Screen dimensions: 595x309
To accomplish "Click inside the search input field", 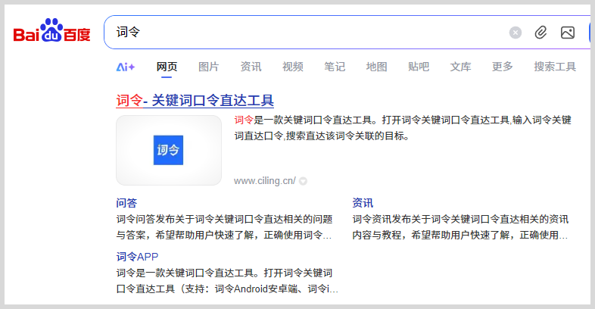I will click(x=303, y=33).
